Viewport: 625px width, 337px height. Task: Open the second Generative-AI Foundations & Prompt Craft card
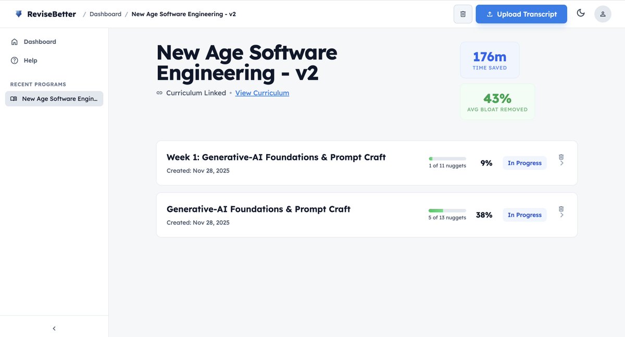tap(367, 215)
